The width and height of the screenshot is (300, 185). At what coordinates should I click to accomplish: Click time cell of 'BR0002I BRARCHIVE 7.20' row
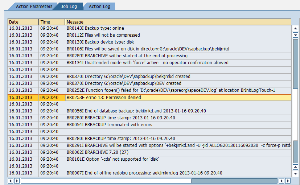click(52, 152)
